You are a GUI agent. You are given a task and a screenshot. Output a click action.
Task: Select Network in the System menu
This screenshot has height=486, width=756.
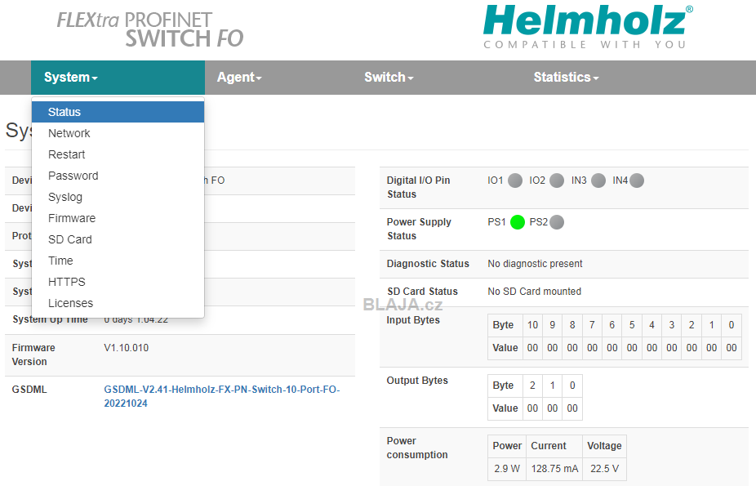coord(118,133)
